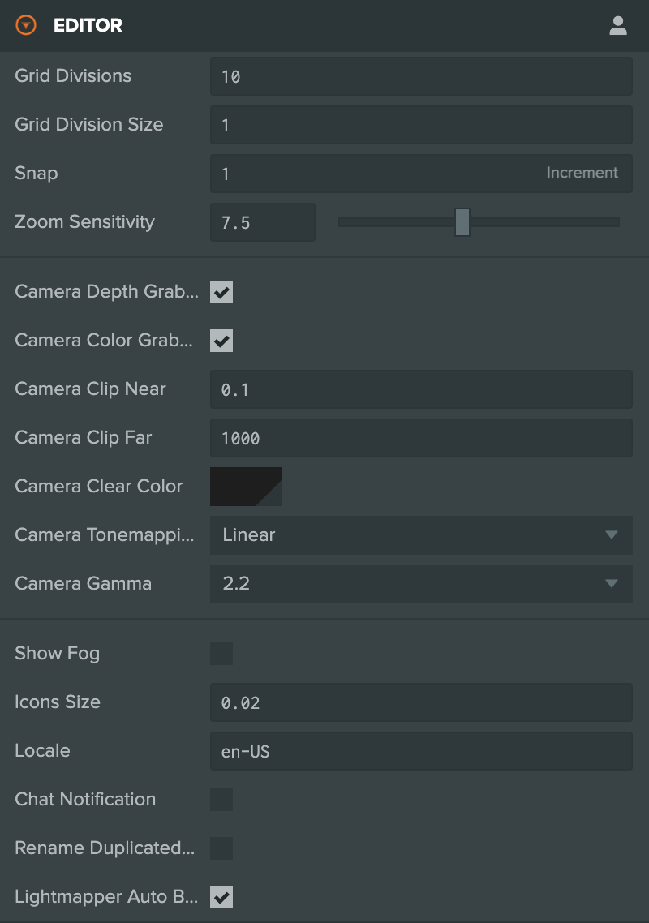The width and height of the screenshot is (649, 923).
Task: Open the user account profile icon
Action: point(618,25)
